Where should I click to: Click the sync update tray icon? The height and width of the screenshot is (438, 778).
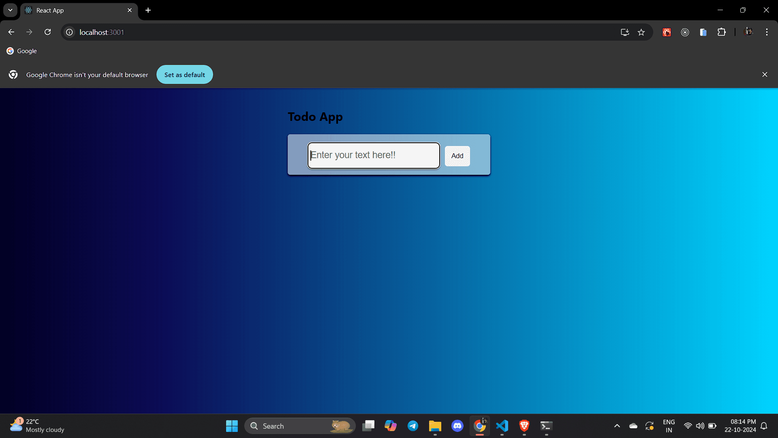[x=650, y=426]
